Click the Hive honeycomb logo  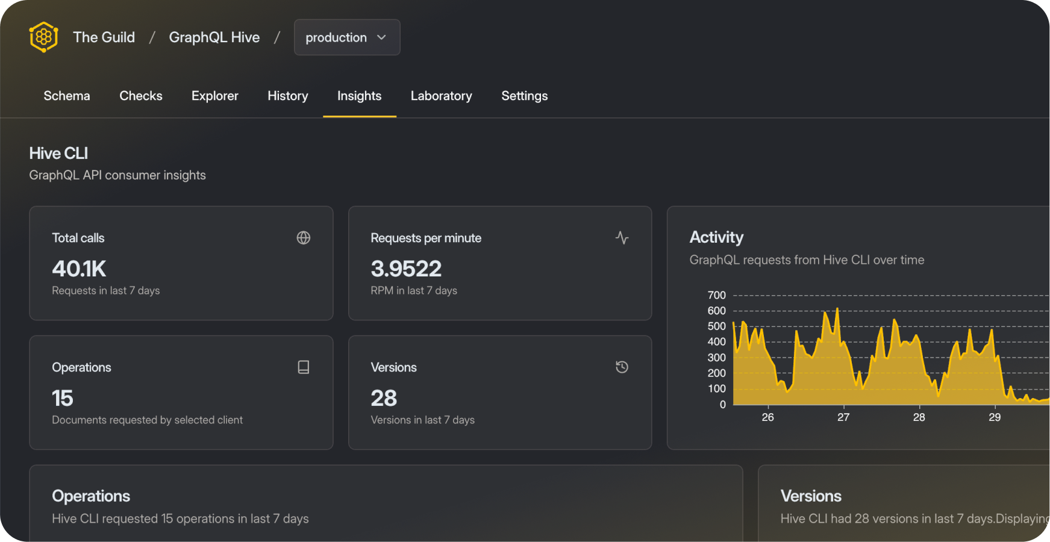point(43,37)
